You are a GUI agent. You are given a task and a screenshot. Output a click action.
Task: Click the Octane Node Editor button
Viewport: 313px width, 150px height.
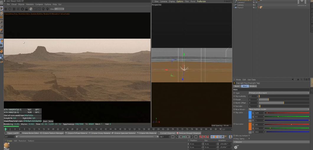click(x=30, y=133)
